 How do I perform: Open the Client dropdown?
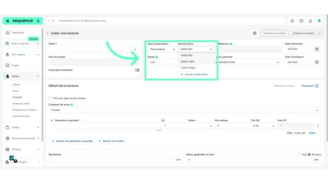coord(94,49)
